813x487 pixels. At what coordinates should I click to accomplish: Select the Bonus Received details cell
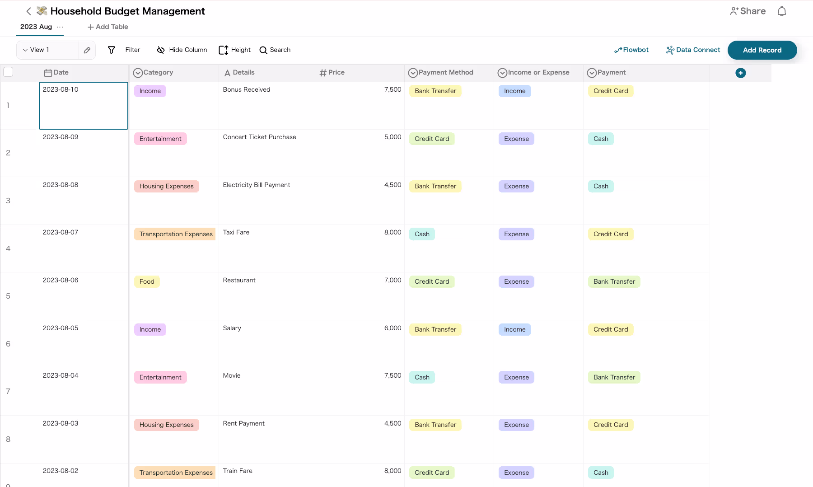click(266, 105)
